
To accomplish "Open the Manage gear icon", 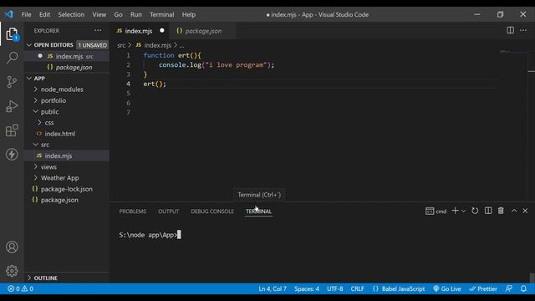I will pos(12,271).
